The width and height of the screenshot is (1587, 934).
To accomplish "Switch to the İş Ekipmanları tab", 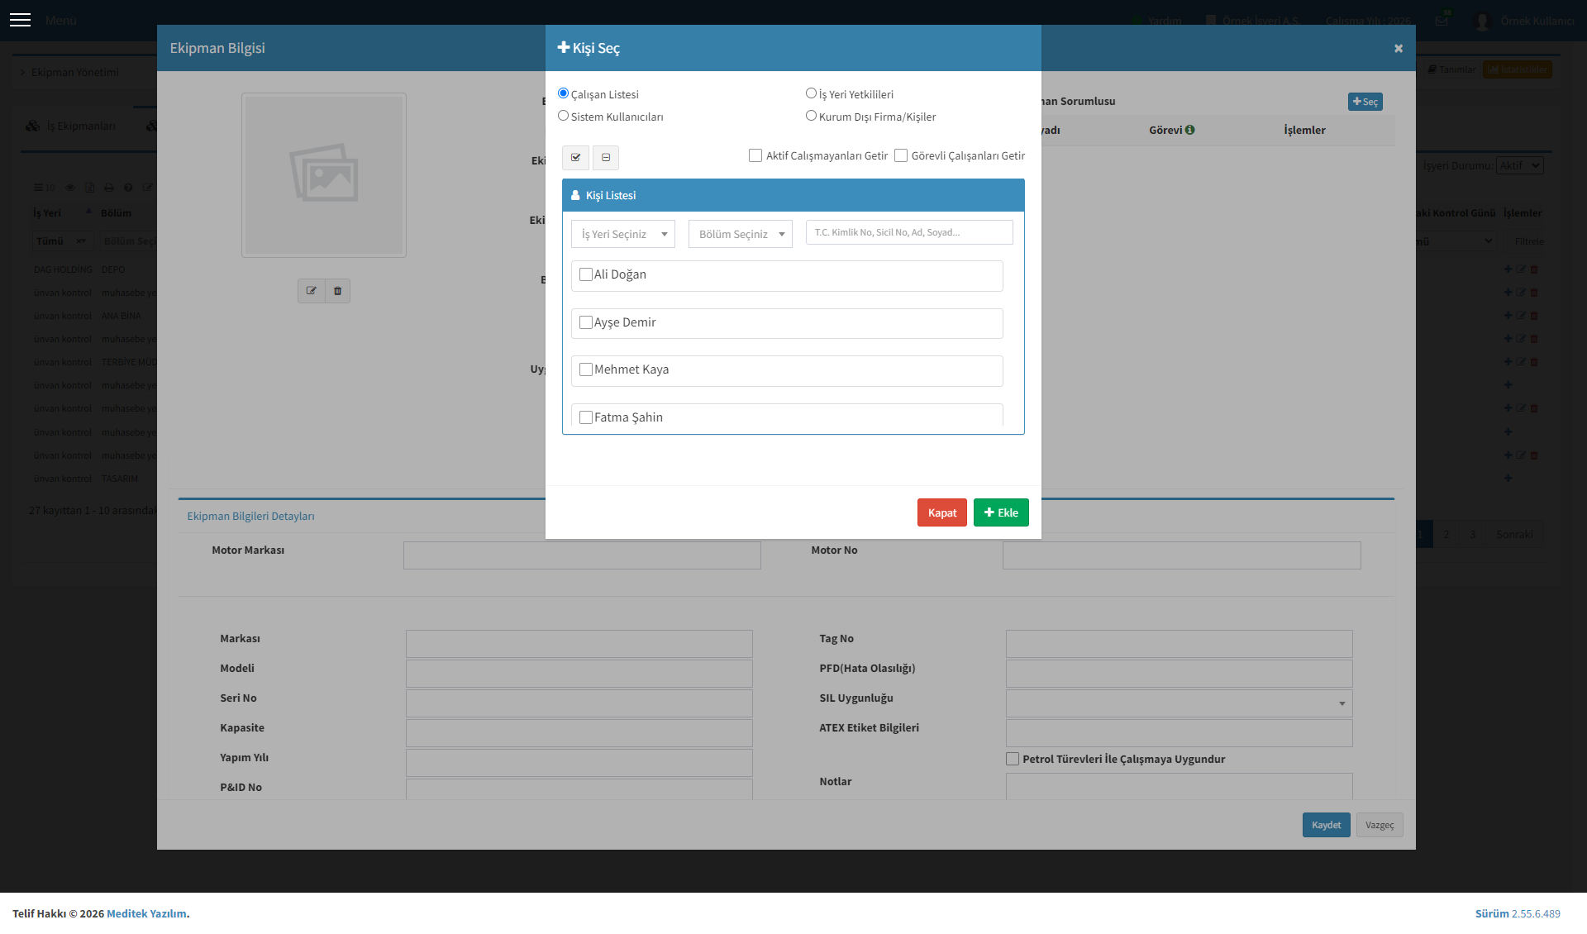I will [71, 126].
